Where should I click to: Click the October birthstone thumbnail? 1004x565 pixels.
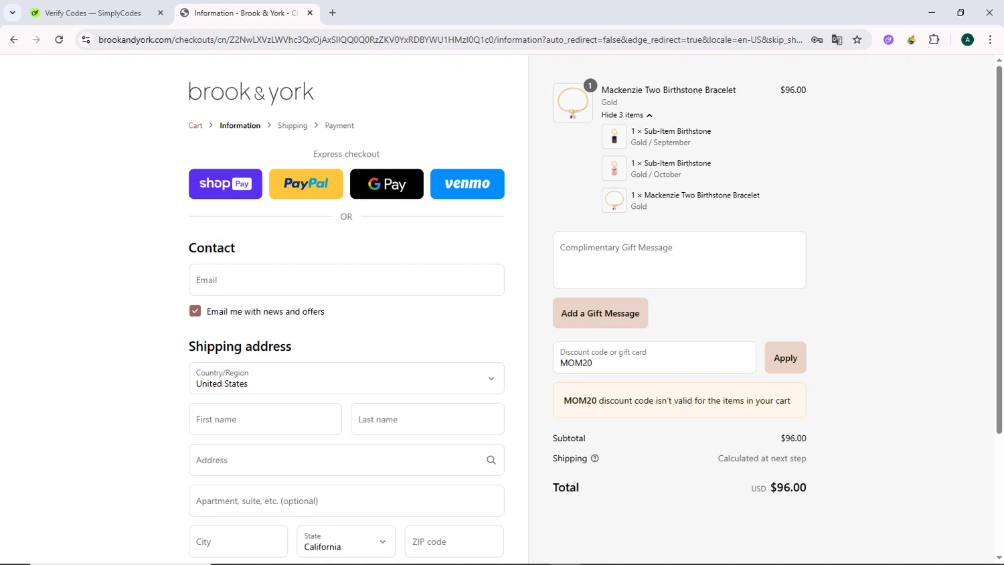coord(614,169)
